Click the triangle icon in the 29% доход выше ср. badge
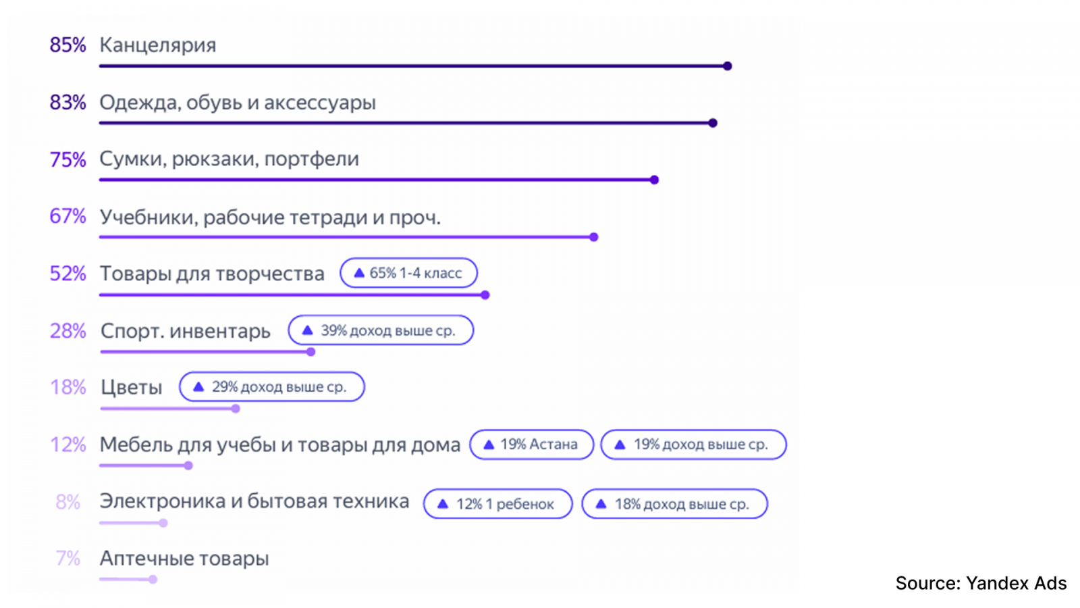 tap(198, 387)
